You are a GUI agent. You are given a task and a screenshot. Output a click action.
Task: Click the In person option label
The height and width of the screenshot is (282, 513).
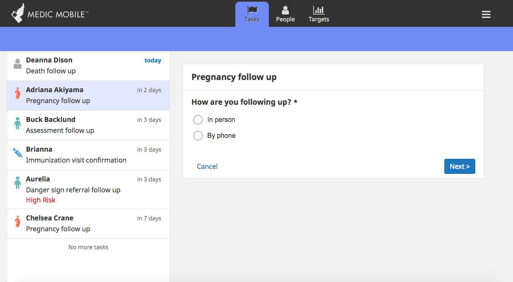pos(221,120)
